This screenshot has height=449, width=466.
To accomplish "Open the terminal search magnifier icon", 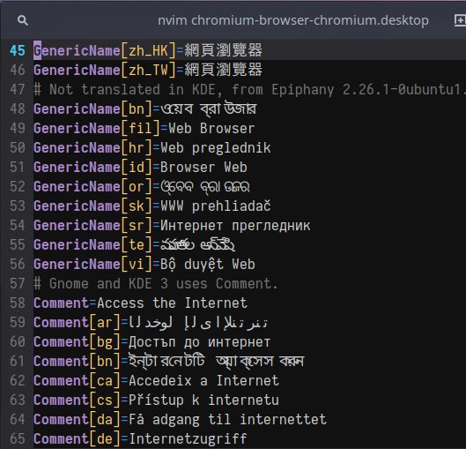I will [23, 20].
